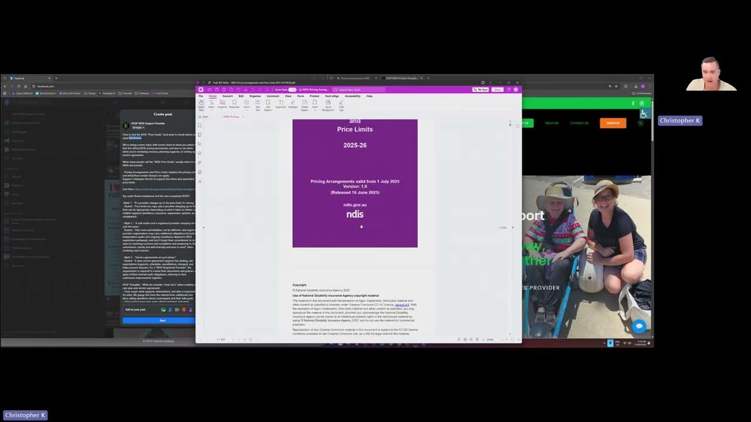Toggle the Auto Save switch
This screenshot has width=751, height=422.
click(x=292, y=90)
